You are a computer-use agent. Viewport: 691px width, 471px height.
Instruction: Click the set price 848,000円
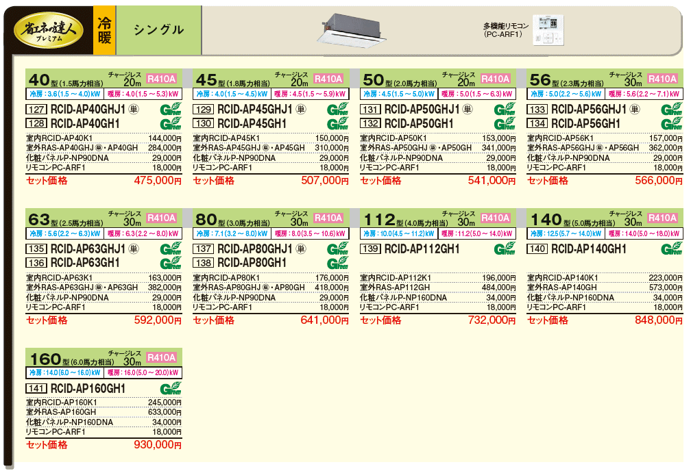pyautogui.click(x=659, y=320)
